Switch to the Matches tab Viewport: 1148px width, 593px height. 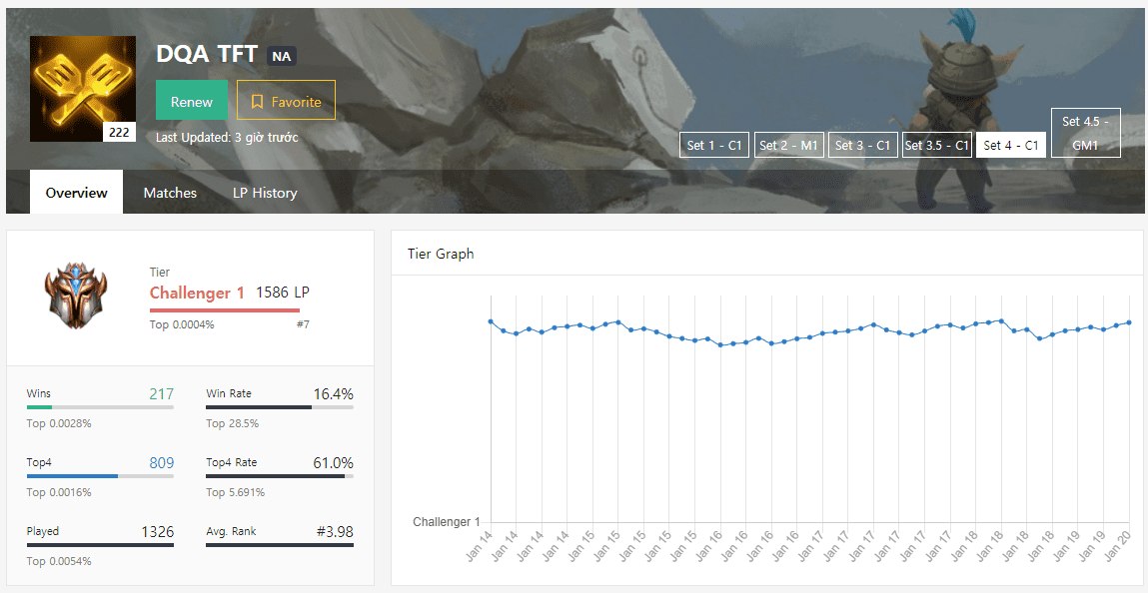tap(170, 193)
